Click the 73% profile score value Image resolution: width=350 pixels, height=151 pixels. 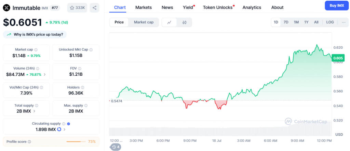click(x=92, y=142)
